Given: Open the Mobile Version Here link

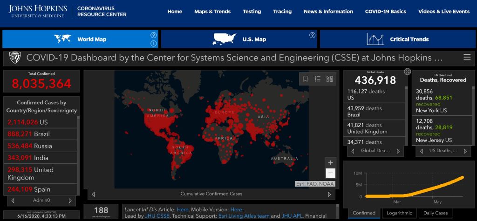Looking at the screenshot, I should 236,210.
